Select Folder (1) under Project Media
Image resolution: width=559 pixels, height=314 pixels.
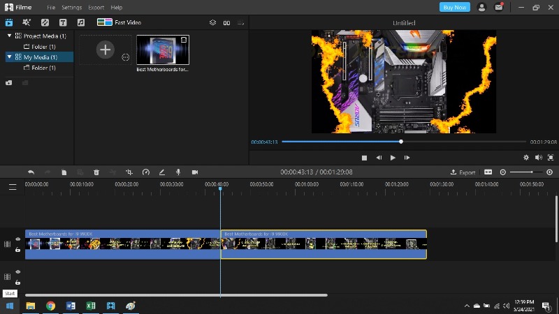(x=40, y=47)
